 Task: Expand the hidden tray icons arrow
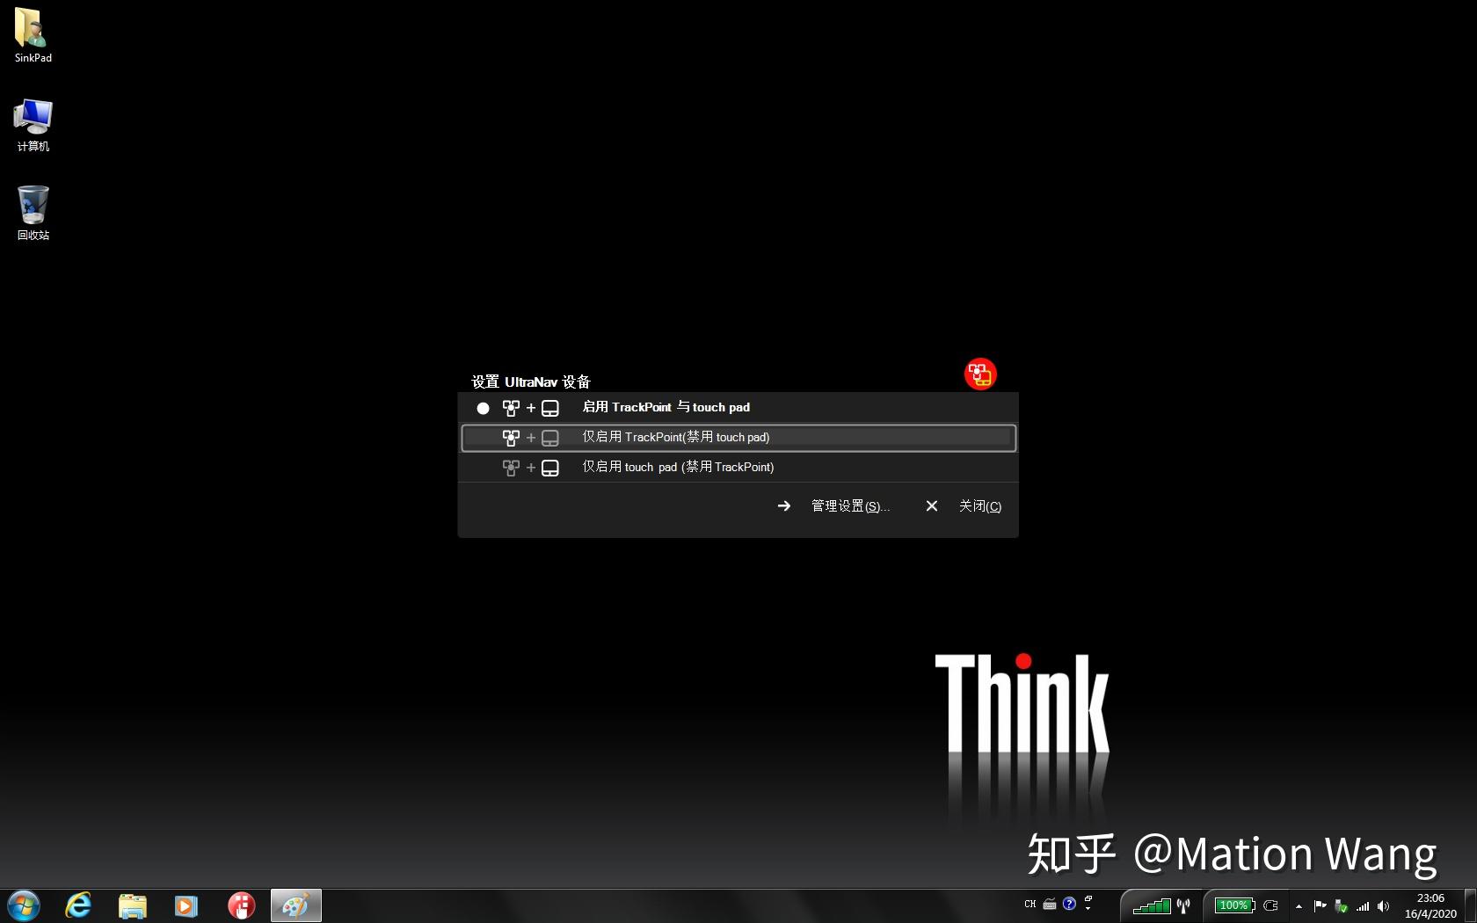(1299, 906)
